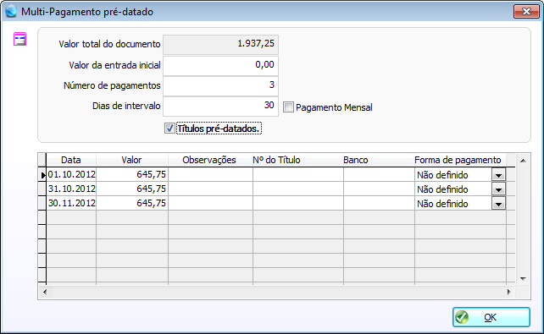The height and width of the screenshot is (334, 544).
Task: Select the date cell 31.10.2012
Action: pos(71,189)
